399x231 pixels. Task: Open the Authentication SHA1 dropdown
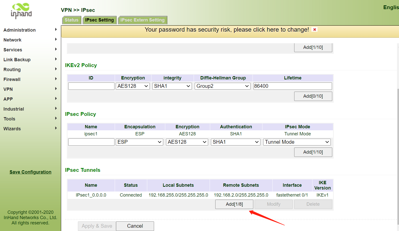[x=236, y=142]
